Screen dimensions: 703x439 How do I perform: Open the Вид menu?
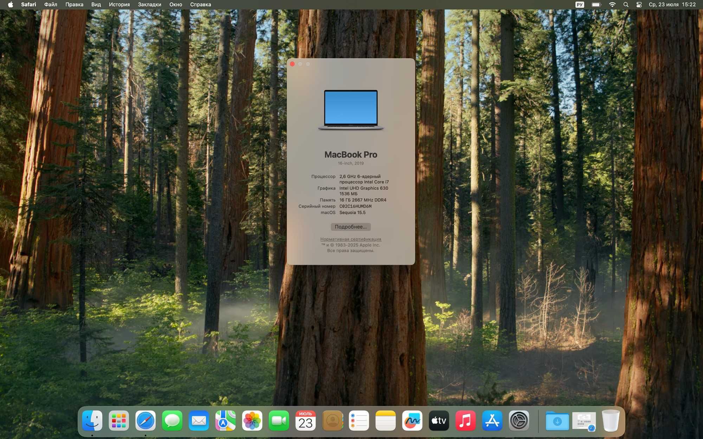[x=96, y=5]
